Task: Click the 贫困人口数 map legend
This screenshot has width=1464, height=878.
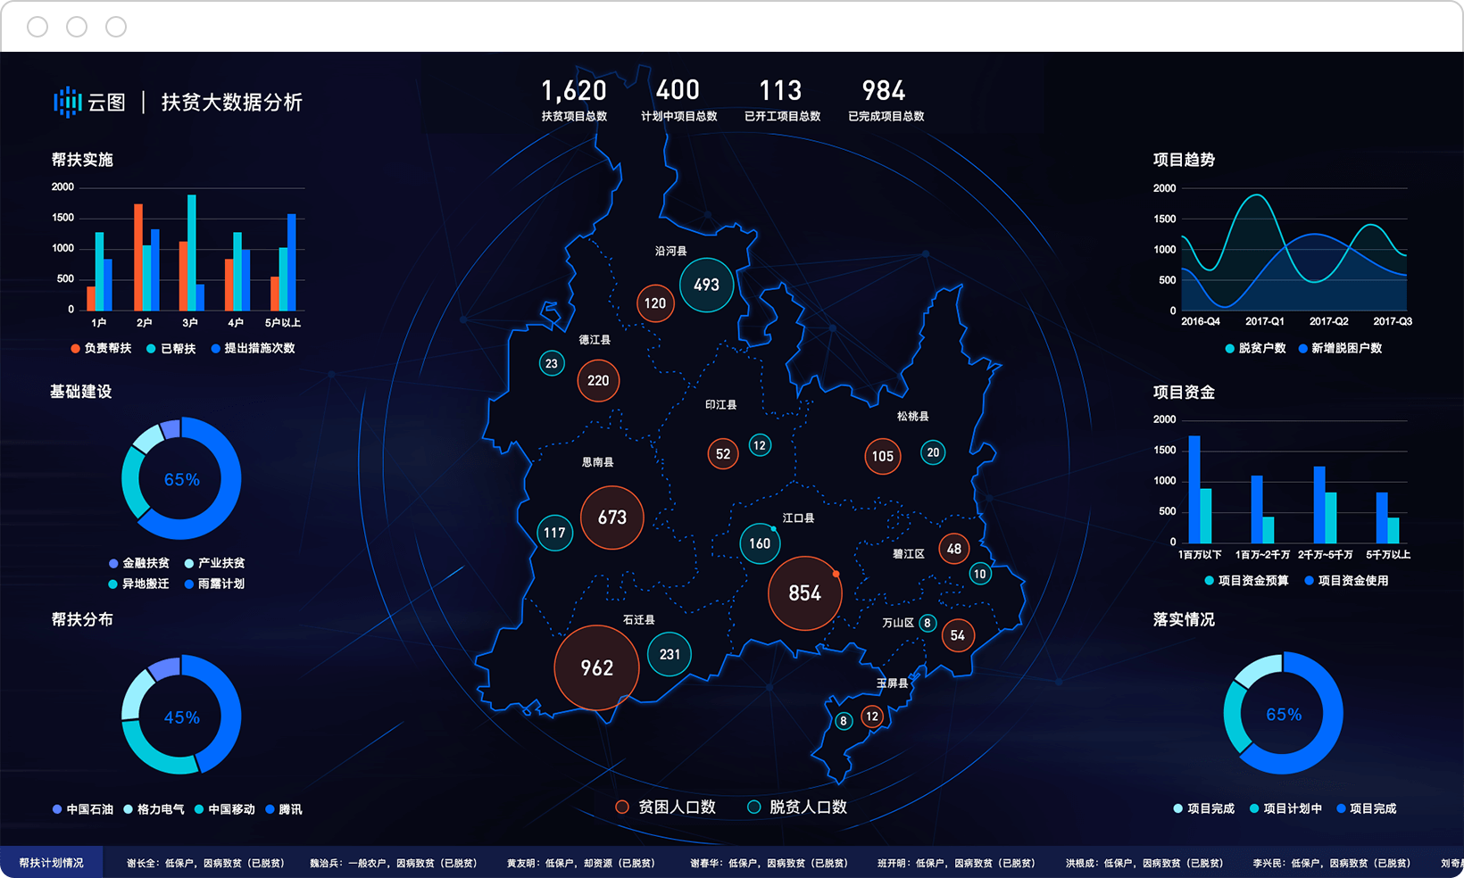Action: click(x=666, y=807)
